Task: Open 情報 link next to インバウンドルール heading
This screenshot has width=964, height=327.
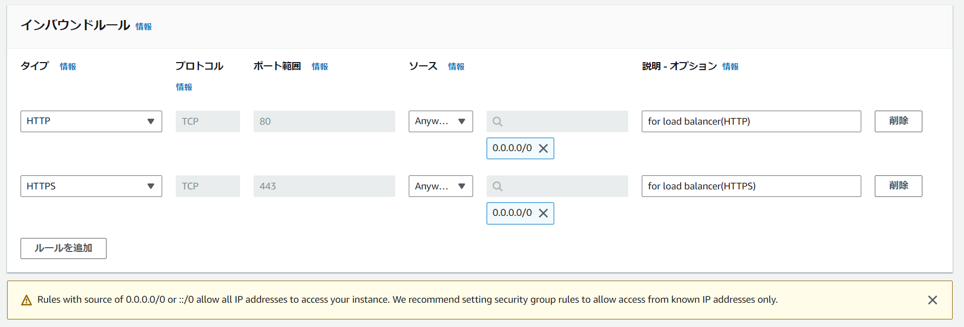Action: pos(143,26)
